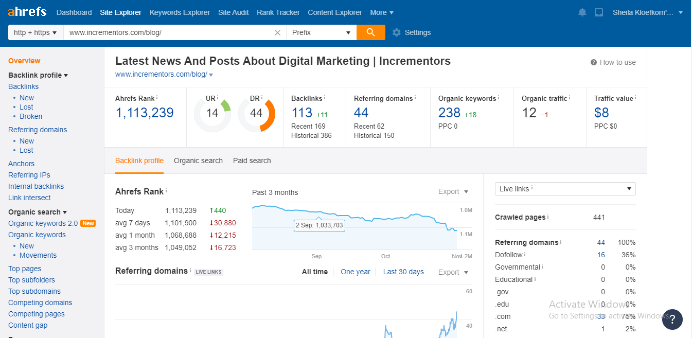The image size is (692, 338).
Task: Open Competing domains report
Action: click(40, 303)
